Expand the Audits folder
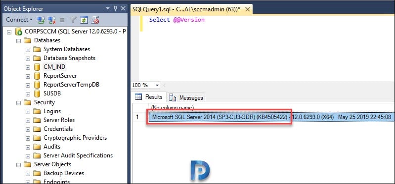Viewport: 395px width, 184px height. coord(28,147)
